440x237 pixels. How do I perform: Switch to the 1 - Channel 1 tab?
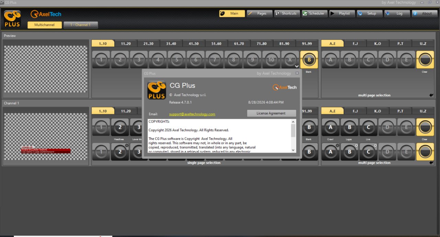coord(81,25)
